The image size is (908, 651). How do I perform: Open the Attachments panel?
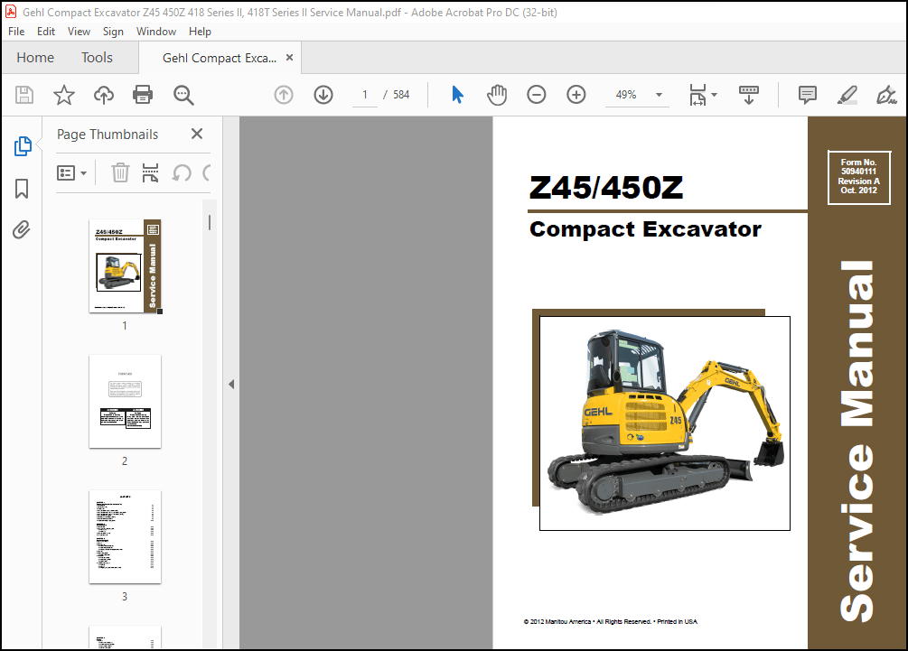pyautogui.click(x=21, y=229)
